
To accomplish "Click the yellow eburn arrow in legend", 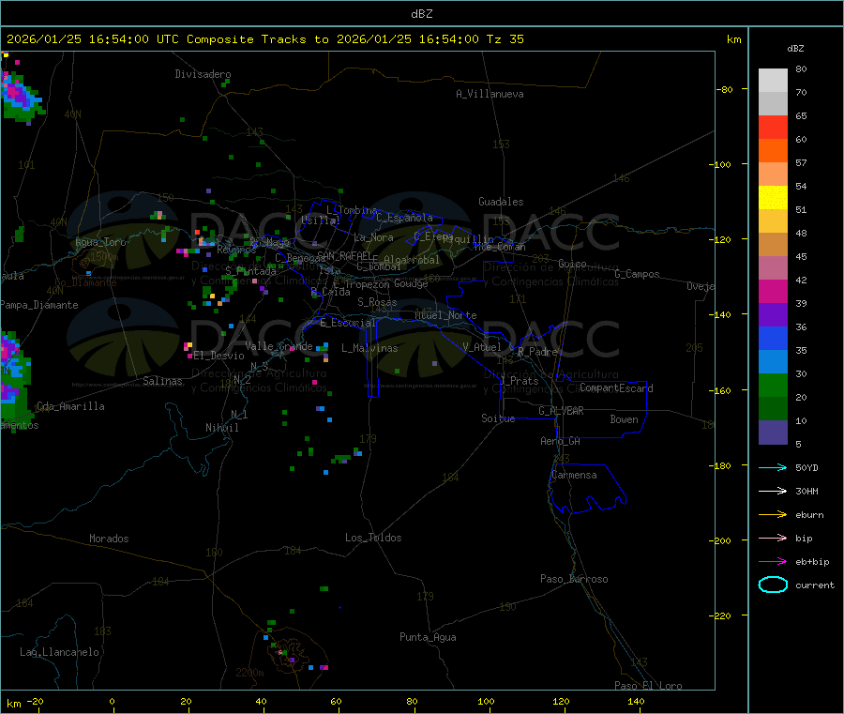I will coord(773,514).
